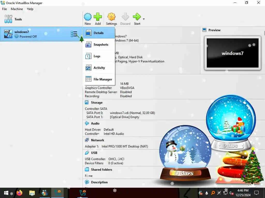Click the Preview section header
Image resolution: width=265 pixels, height=198 pixels.
[214, 30]
